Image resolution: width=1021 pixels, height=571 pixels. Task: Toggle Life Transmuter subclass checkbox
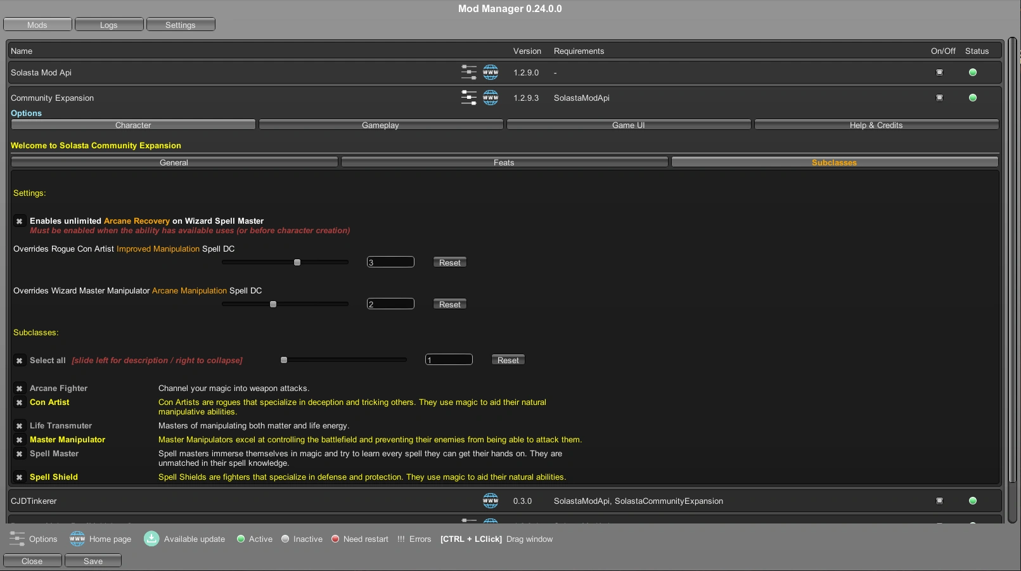tap(19, 426)
